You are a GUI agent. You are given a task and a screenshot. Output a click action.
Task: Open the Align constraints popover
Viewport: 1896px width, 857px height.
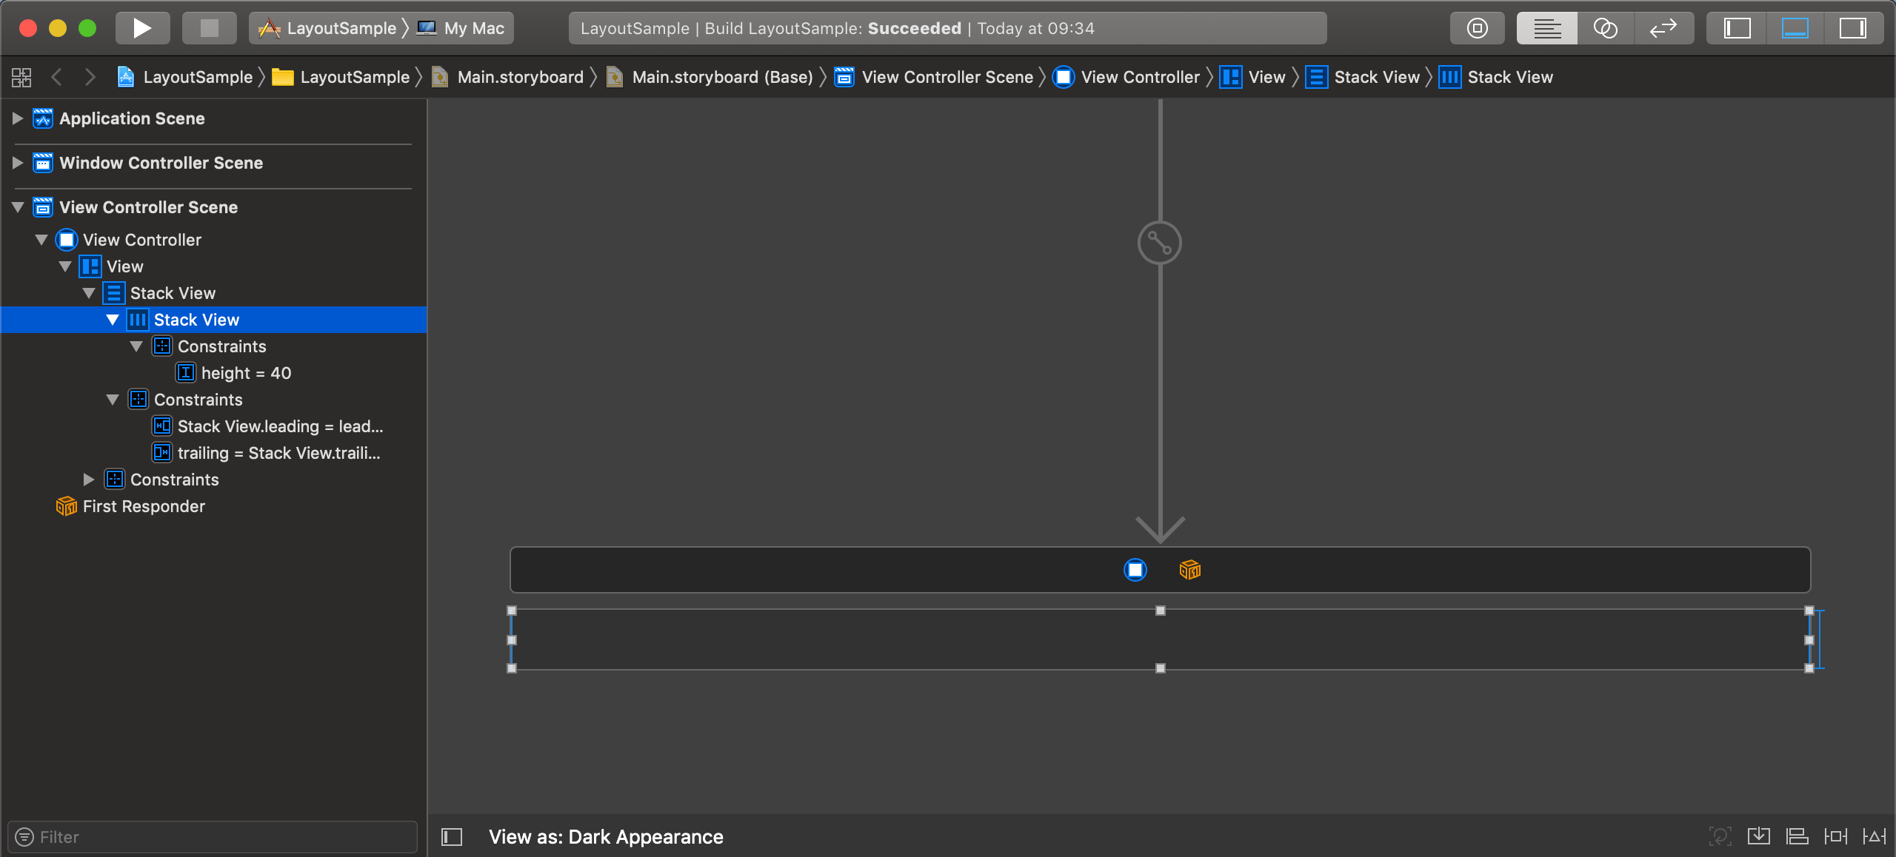1796,836
